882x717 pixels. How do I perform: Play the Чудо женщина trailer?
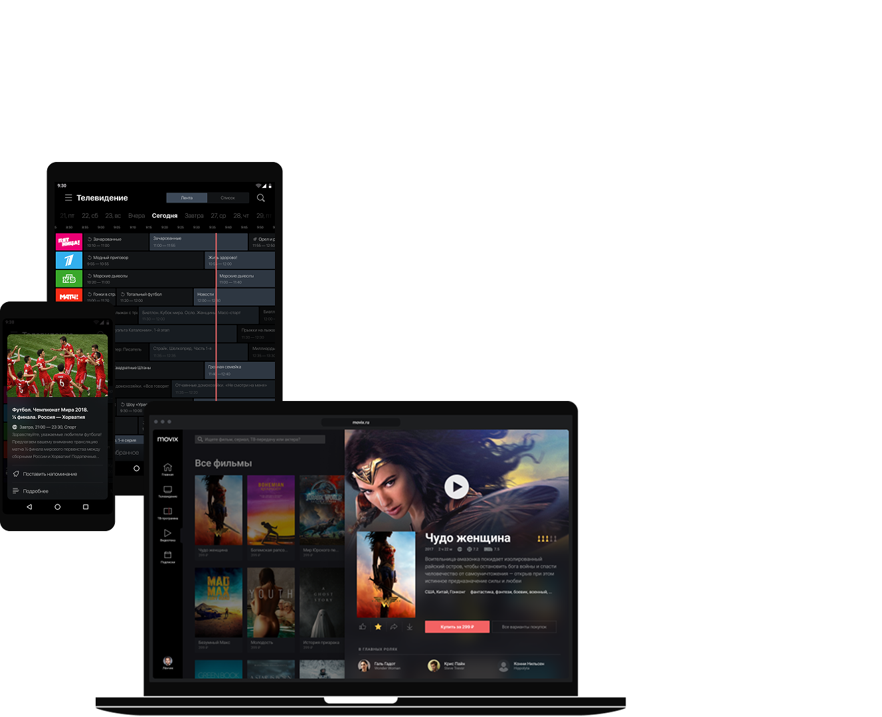(x=456, y=487)
